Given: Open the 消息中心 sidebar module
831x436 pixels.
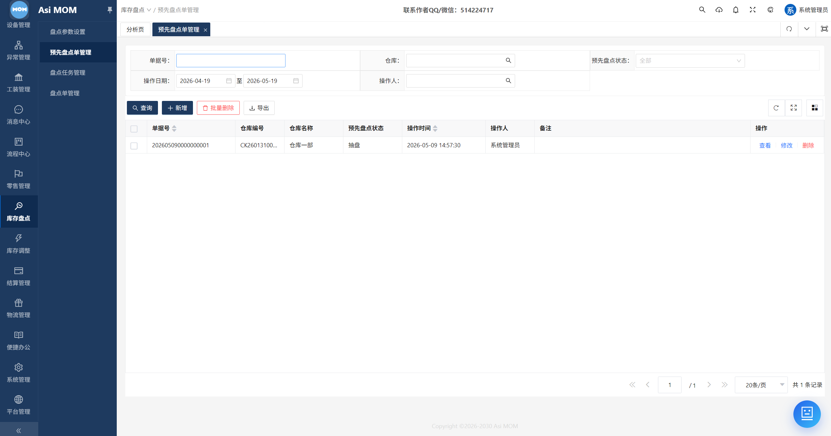Looking at the screenshot, I should [19, 115].
